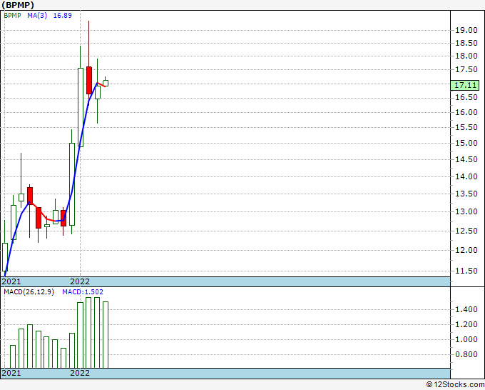Click the MACD:1.502 value label

tap(83, 292)
